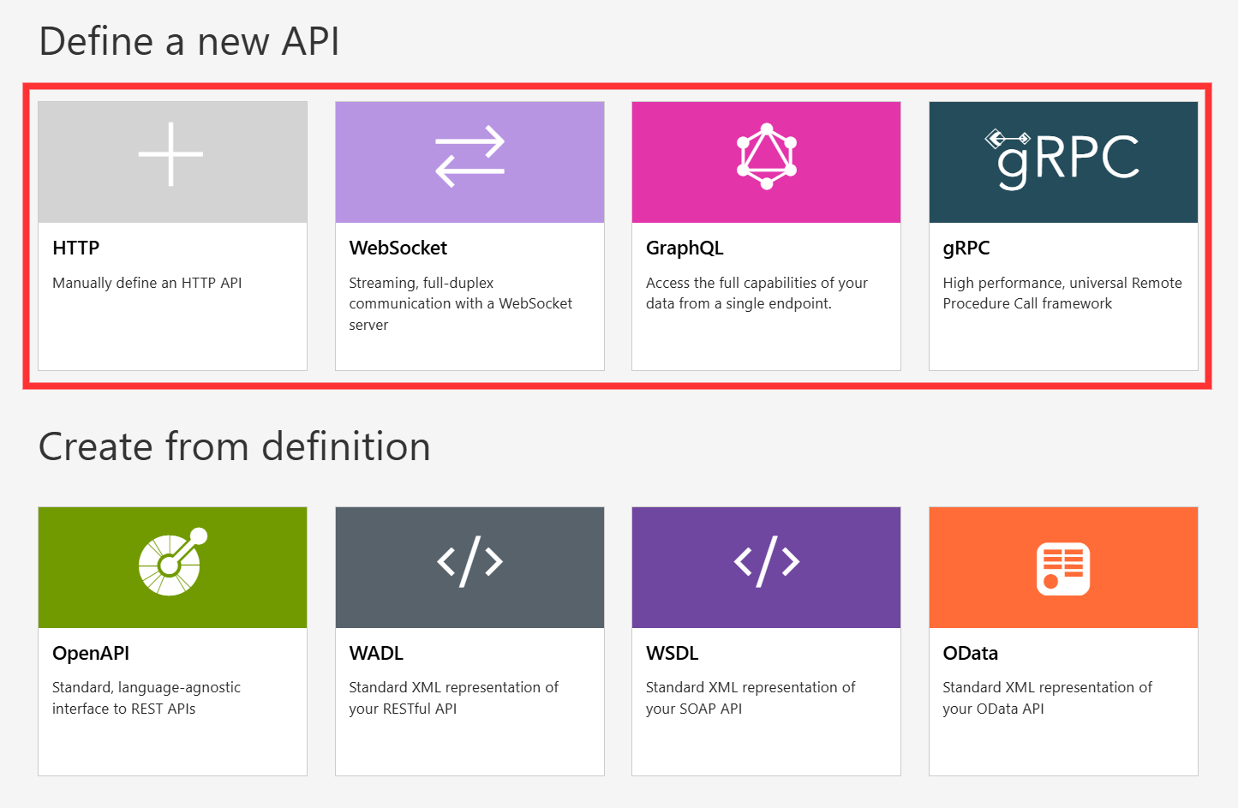Click the OpenAPI green logo icon
Image resolution: width=1238 pixels, height=808 pixels.
pyautogui.click(x=172, y=562)
